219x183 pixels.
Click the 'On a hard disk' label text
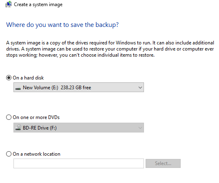click(x=28, y=78)
